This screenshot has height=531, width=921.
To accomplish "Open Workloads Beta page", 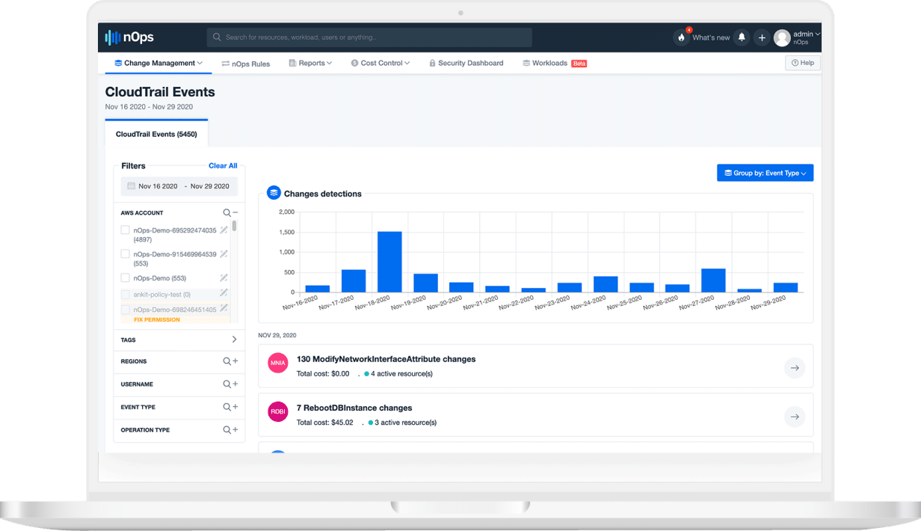I will (555, 64).
